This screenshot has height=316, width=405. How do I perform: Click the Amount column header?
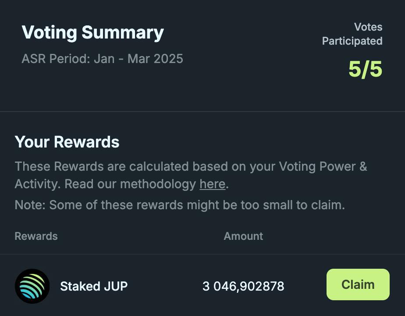243,236
